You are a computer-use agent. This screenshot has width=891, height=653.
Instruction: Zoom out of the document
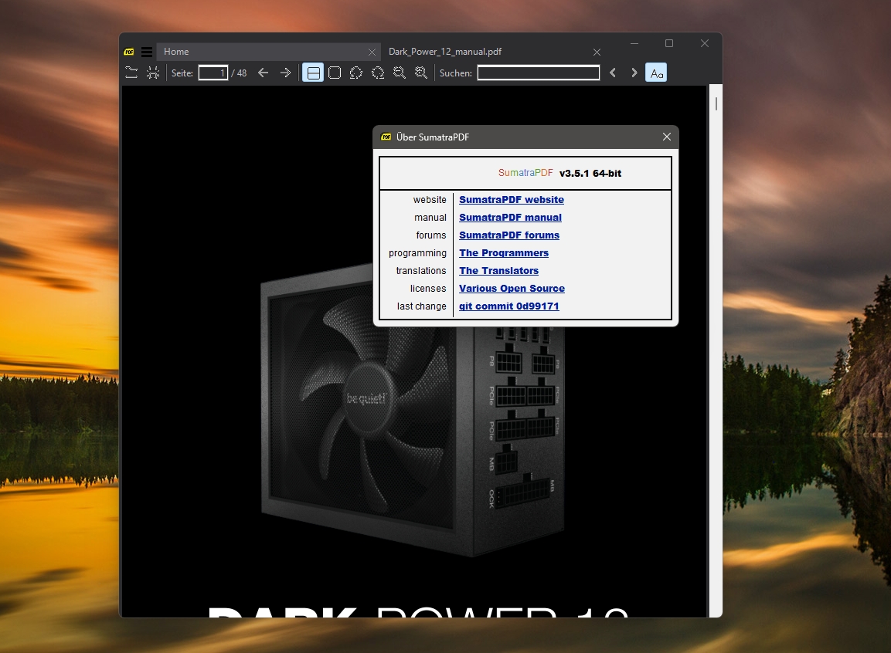400,73
